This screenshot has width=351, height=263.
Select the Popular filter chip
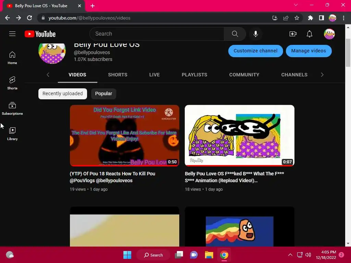[104, 93]
